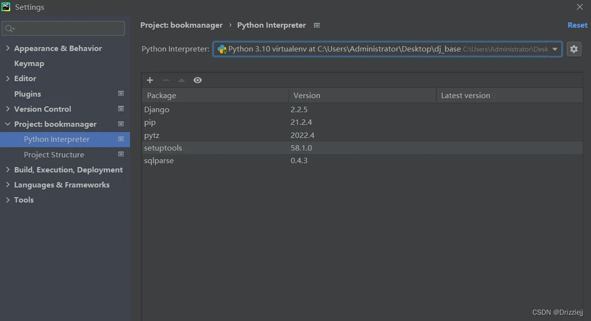
Task: Click the Reset link
Action: 577,25
